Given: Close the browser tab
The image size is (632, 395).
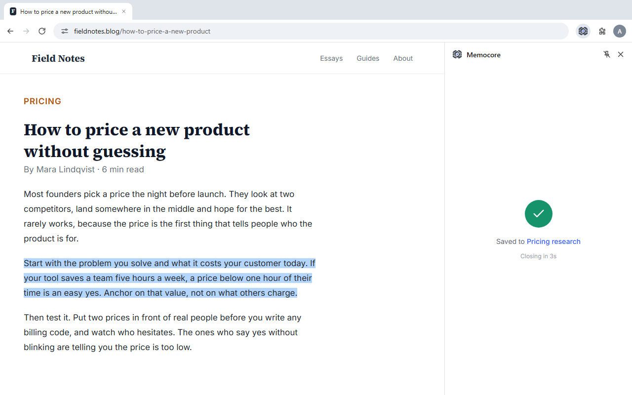Looking at the screenshot, I should click(124, 11).
